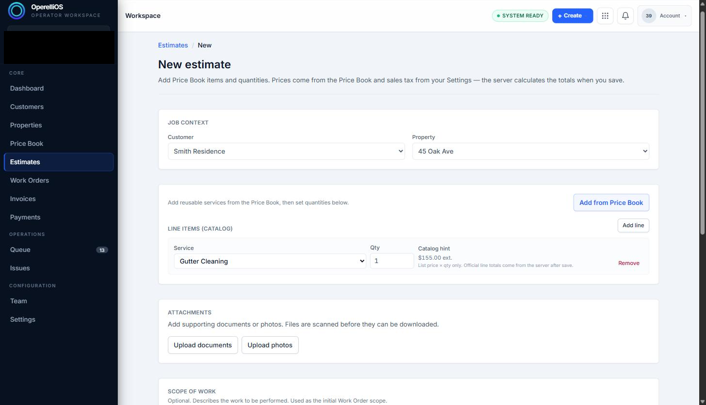This screenshot has width=706, height=405.
Task: Click the blue Create button
Action: click(572, 16)
